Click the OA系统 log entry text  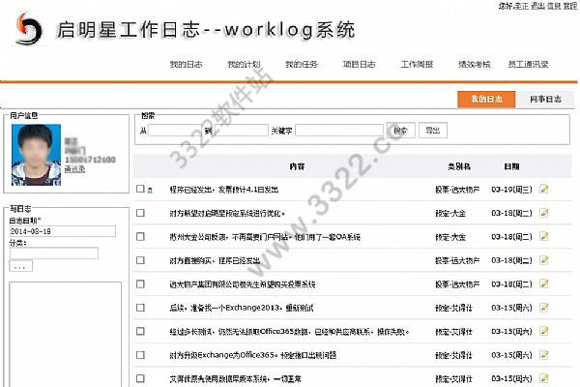(x=265, y=237)
